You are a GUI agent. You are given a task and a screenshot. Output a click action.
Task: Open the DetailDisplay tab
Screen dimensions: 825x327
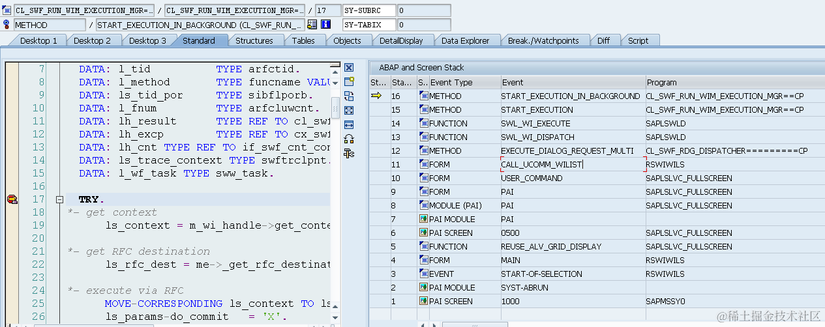point(401,40)
